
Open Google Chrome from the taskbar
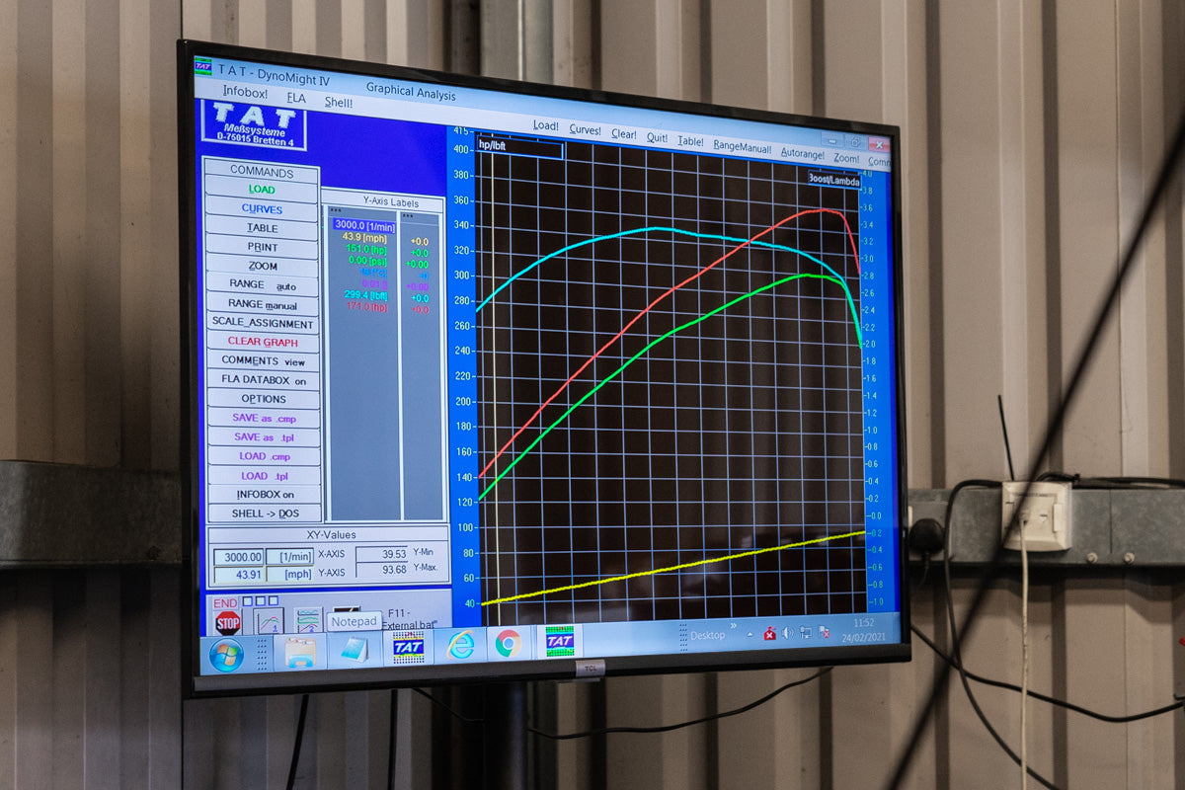tap(509, 643)
